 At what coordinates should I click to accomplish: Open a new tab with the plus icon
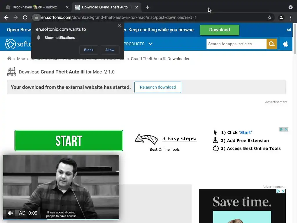click(148, 7)
